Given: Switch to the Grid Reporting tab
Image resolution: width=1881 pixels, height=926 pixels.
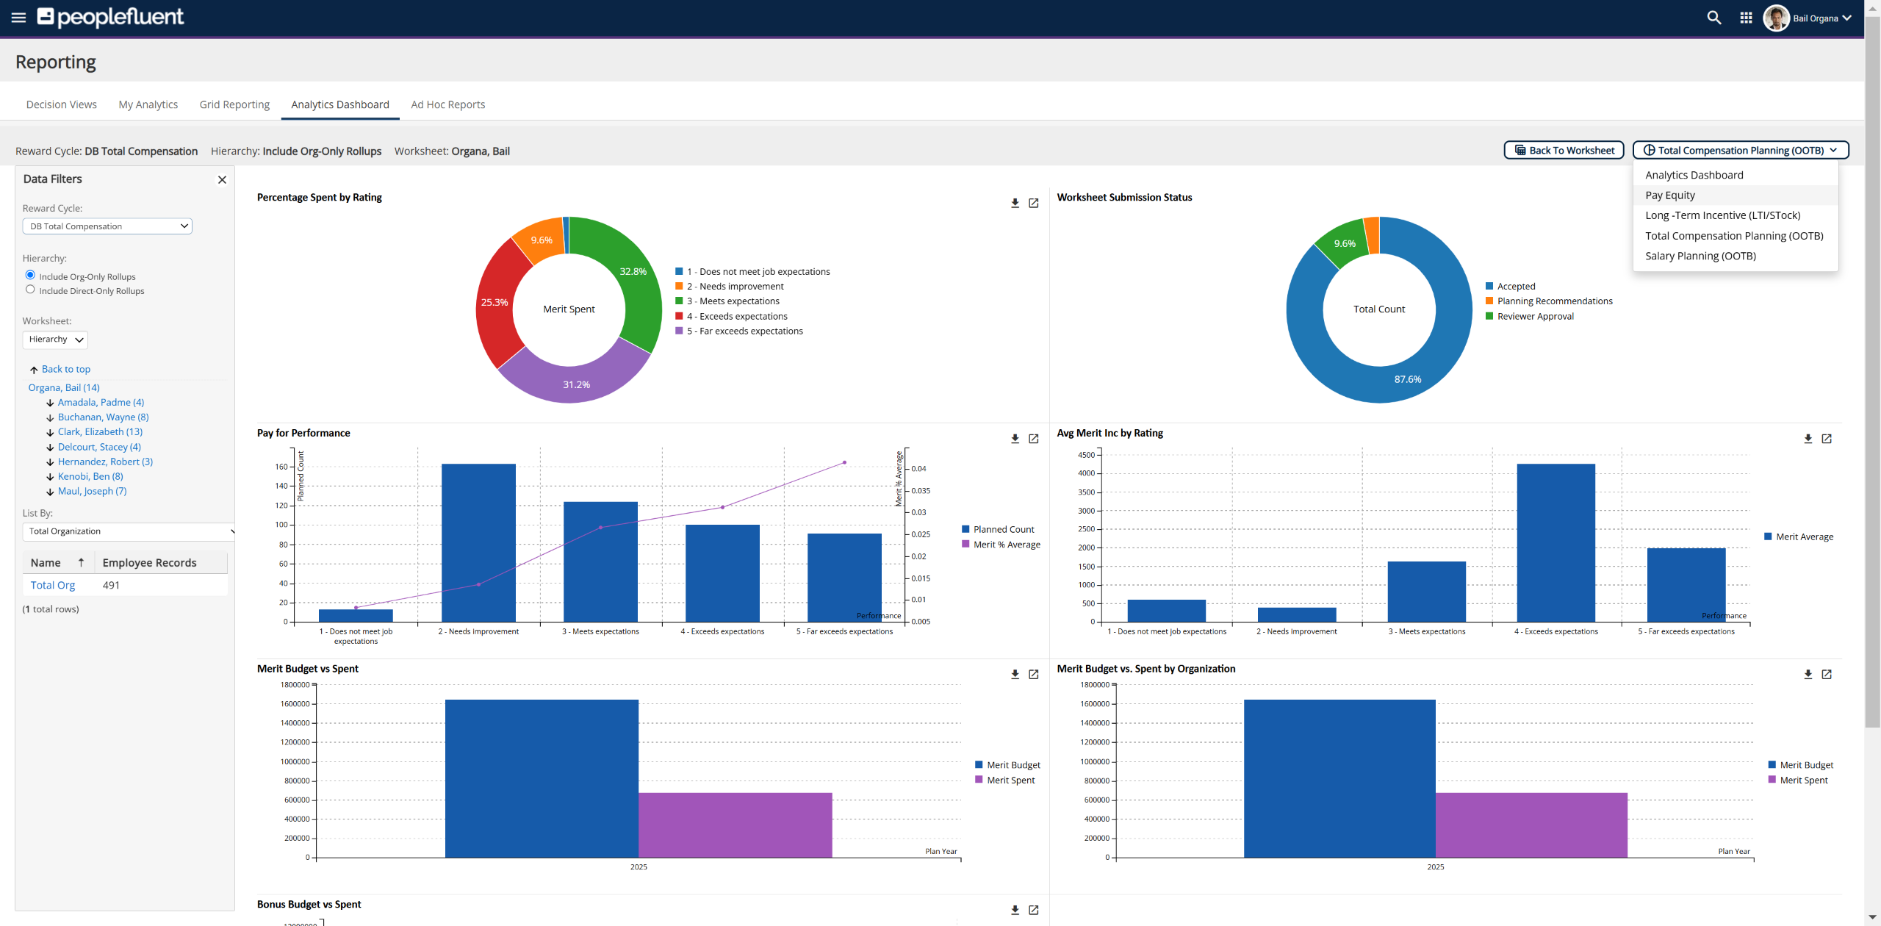Looking at the screenshot, I should [x=234, y=104].
